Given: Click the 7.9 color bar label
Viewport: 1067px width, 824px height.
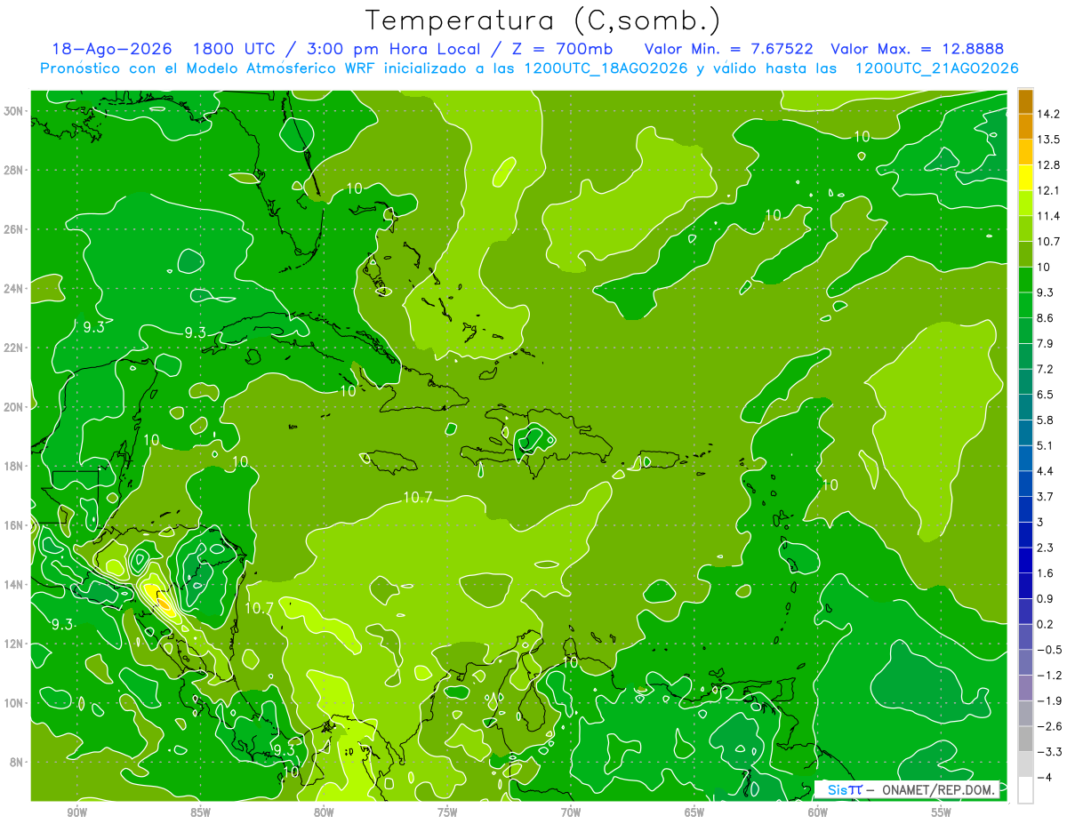Looking at the screenshot, I should 1046,343.
